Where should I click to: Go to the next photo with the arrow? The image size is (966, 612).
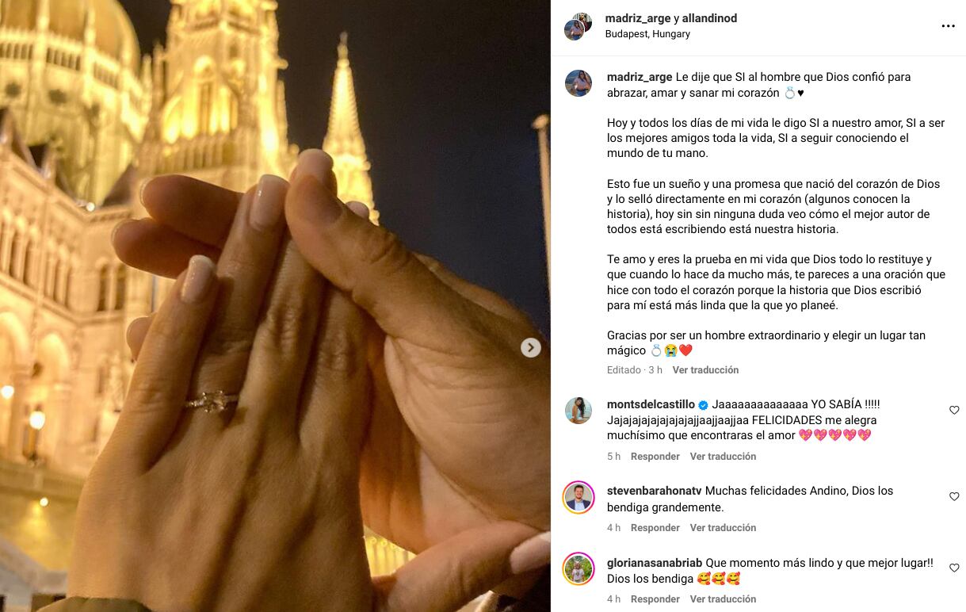(530, 347)
